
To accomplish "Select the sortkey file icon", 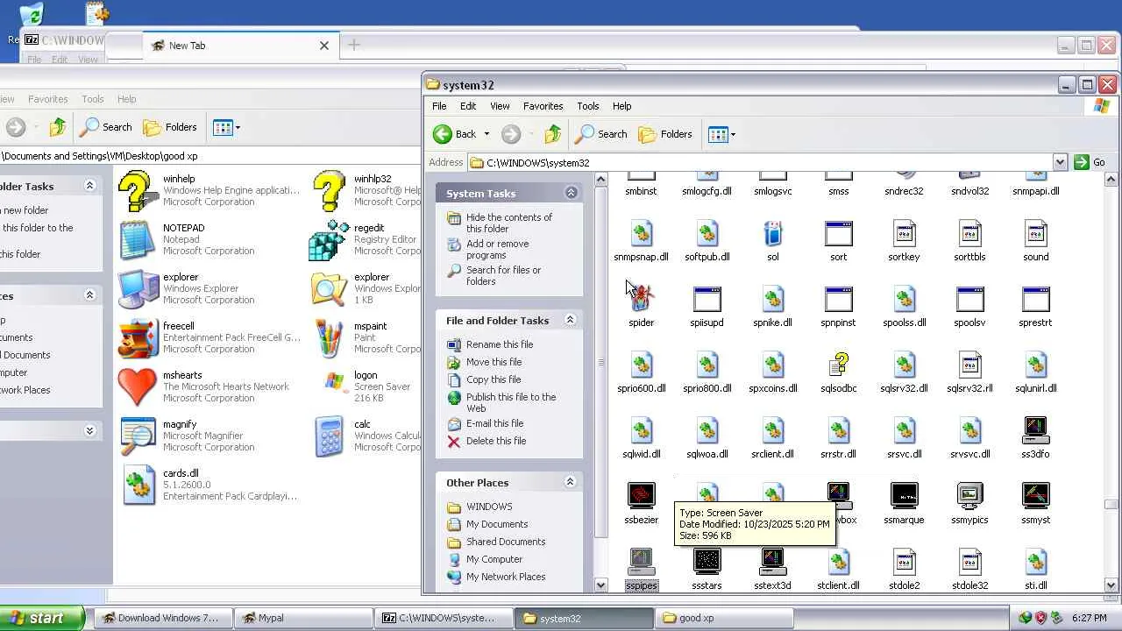I will [904, 234].
